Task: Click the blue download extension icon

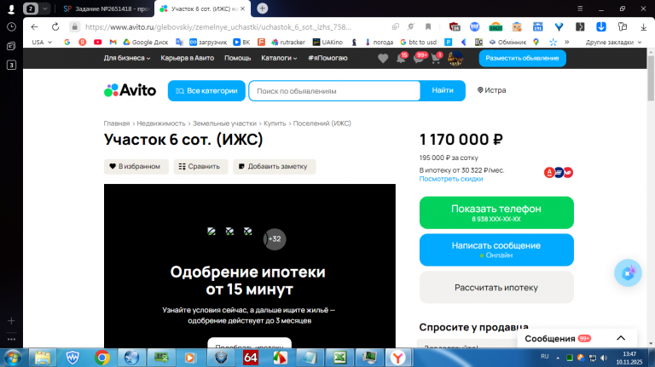Action: coord(601,26)
